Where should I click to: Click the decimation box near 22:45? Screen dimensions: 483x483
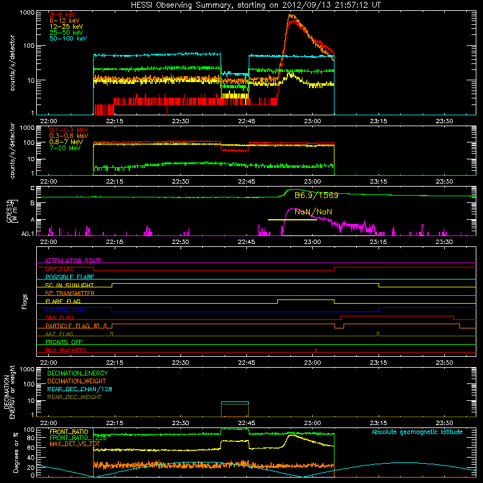[x=235, y=409]
